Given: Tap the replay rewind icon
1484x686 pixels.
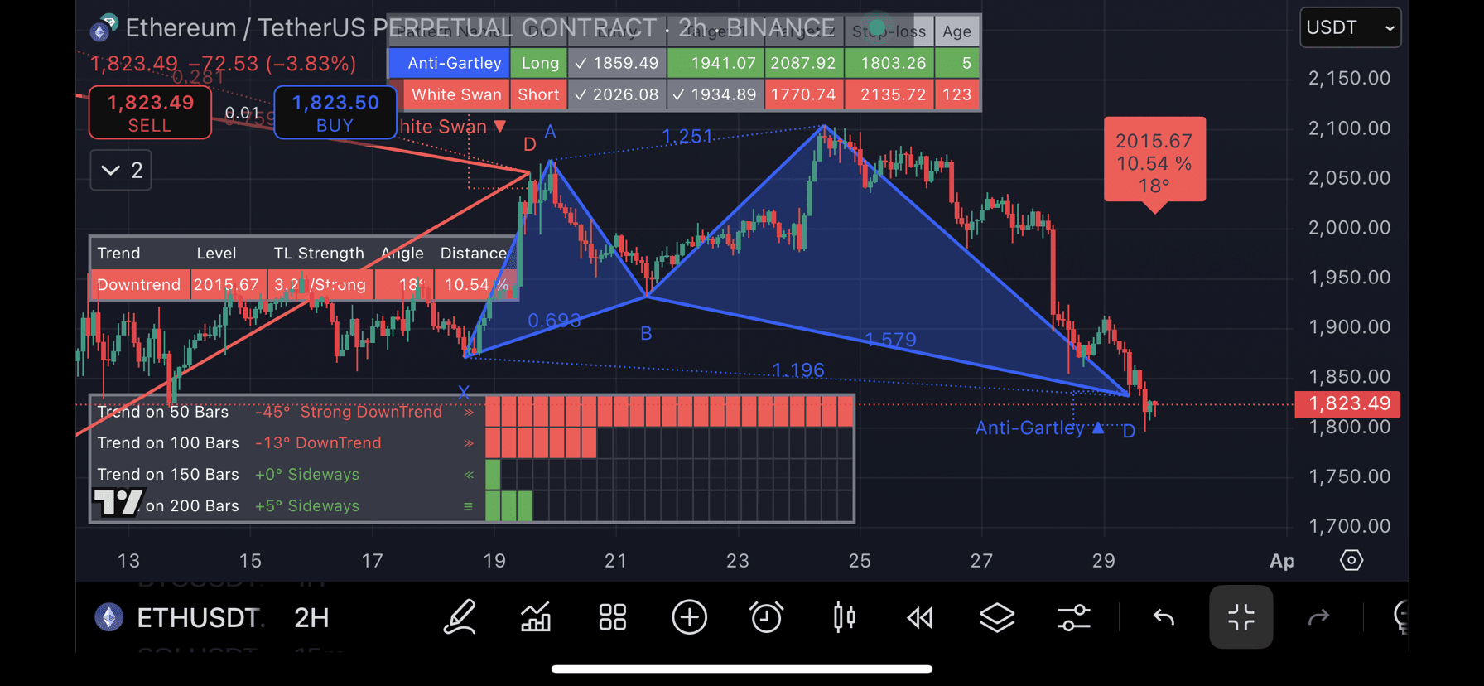Looking at the screenshot, I should [920, 617].
